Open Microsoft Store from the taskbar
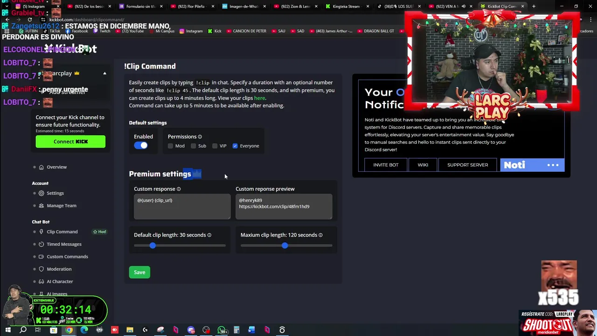Viewport: 597px width, 336px height. pos(53,330)
